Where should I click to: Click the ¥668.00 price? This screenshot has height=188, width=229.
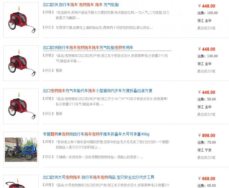pyautogui.click(x=207, y=179)
